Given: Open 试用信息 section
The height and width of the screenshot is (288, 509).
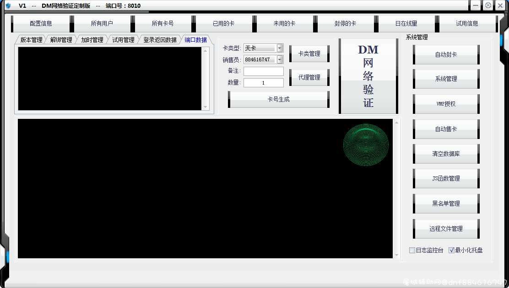Looking at the screenshot, I should pyautogui.click(x=467, y=24).
